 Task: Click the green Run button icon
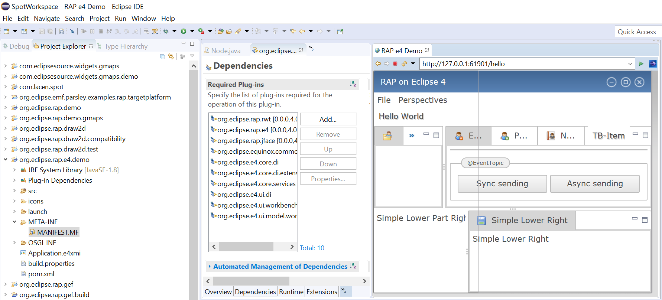[184, 32]
